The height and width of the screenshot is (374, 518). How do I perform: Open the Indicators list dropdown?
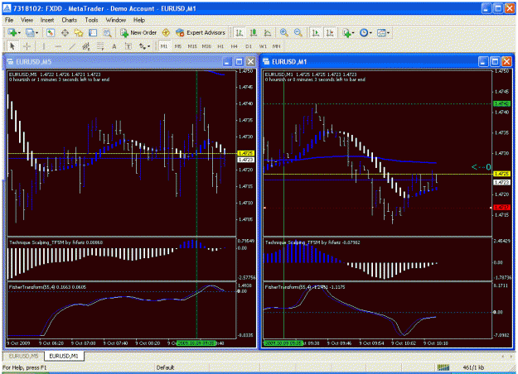tap(349, 32)
